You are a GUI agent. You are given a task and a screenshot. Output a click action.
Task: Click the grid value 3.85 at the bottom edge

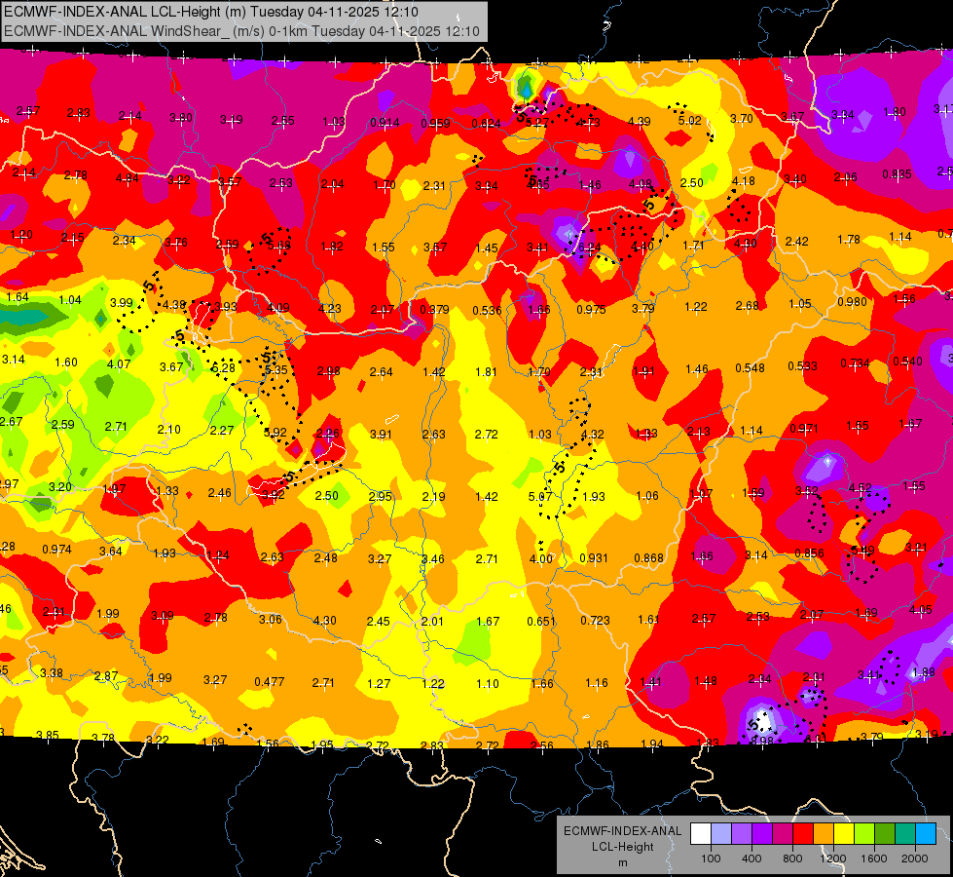click(48, 735)
